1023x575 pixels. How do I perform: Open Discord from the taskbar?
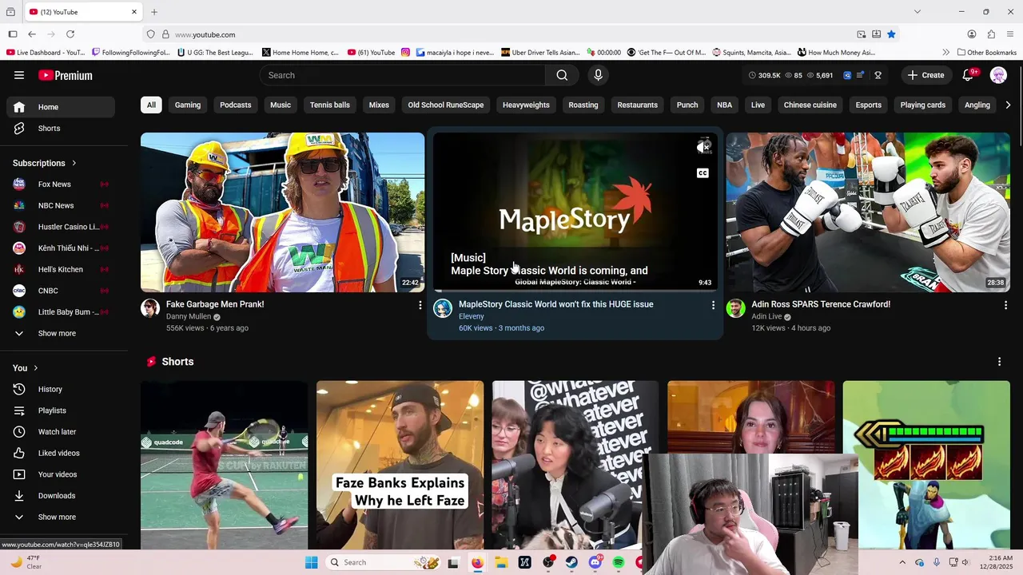coord(595,562)
